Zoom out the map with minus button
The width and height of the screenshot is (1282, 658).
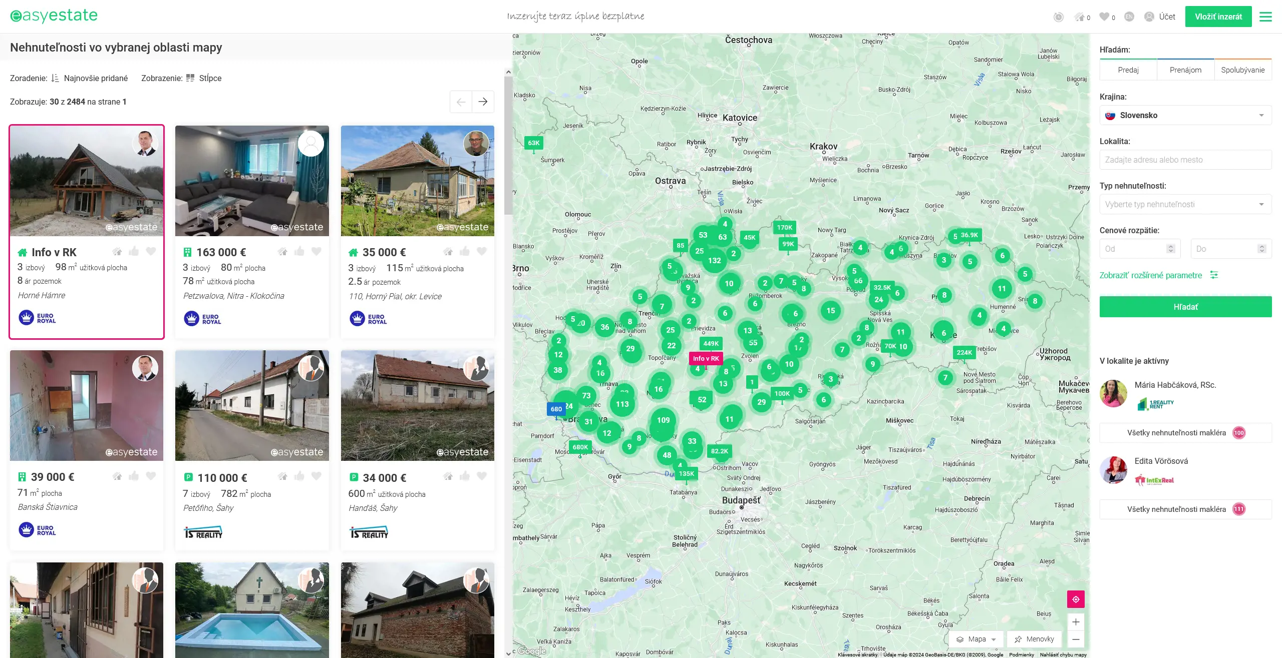click(x=1076, y=639)
